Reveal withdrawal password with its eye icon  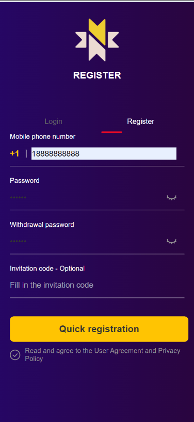[171, 241]
